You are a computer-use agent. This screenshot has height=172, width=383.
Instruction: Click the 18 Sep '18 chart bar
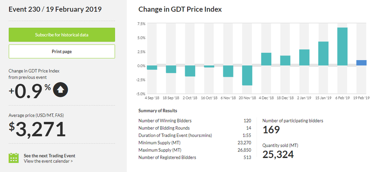tap(171, 69)
